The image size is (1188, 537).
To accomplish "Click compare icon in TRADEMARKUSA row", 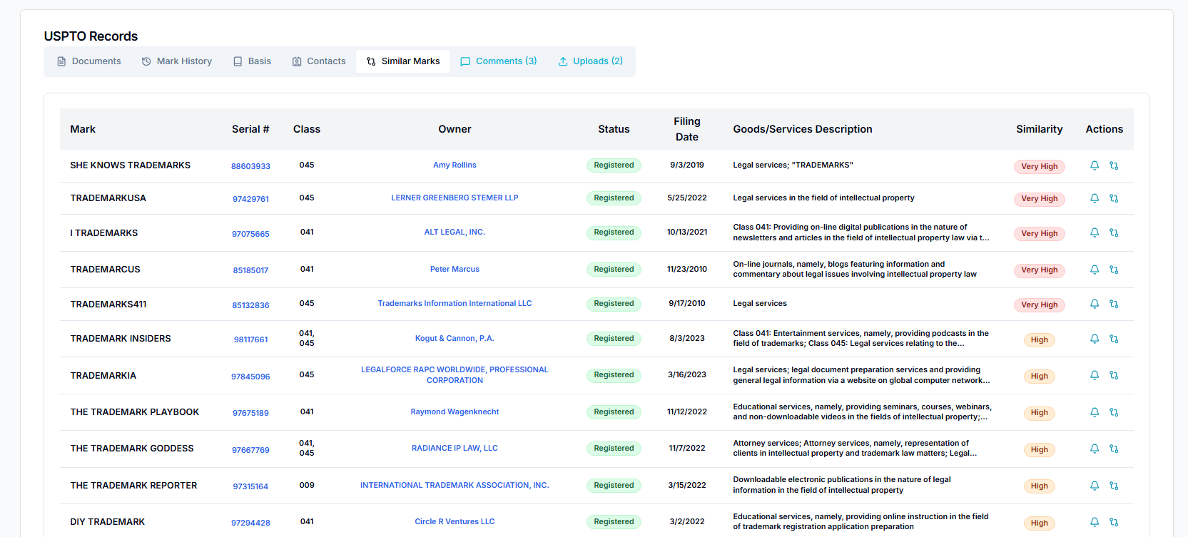I will (x=1114, y=198).
